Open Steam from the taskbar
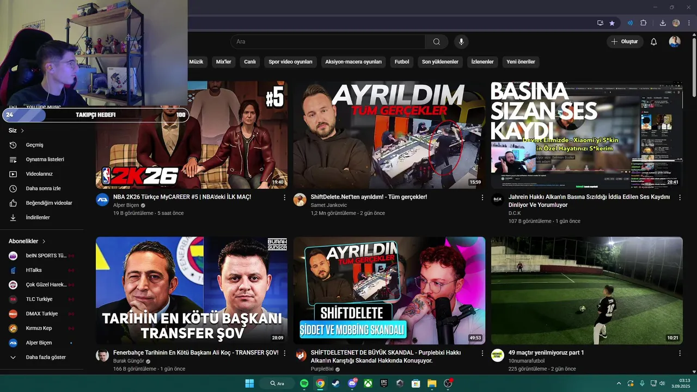This screenshot has width=697, height=392. 336,383
